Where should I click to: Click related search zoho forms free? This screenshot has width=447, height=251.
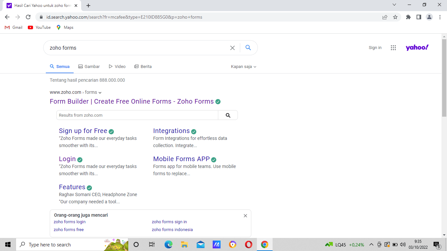[69, 229]
